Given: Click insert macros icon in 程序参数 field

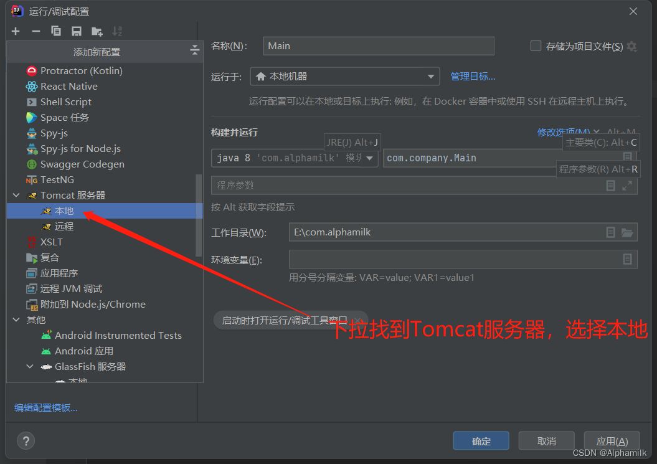Looking at the screenshot, I should coord(610,185).
